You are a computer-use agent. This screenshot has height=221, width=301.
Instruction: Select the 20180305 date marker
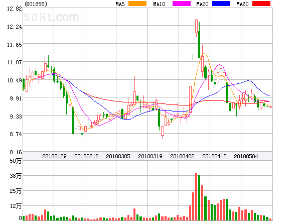point(118,156)
